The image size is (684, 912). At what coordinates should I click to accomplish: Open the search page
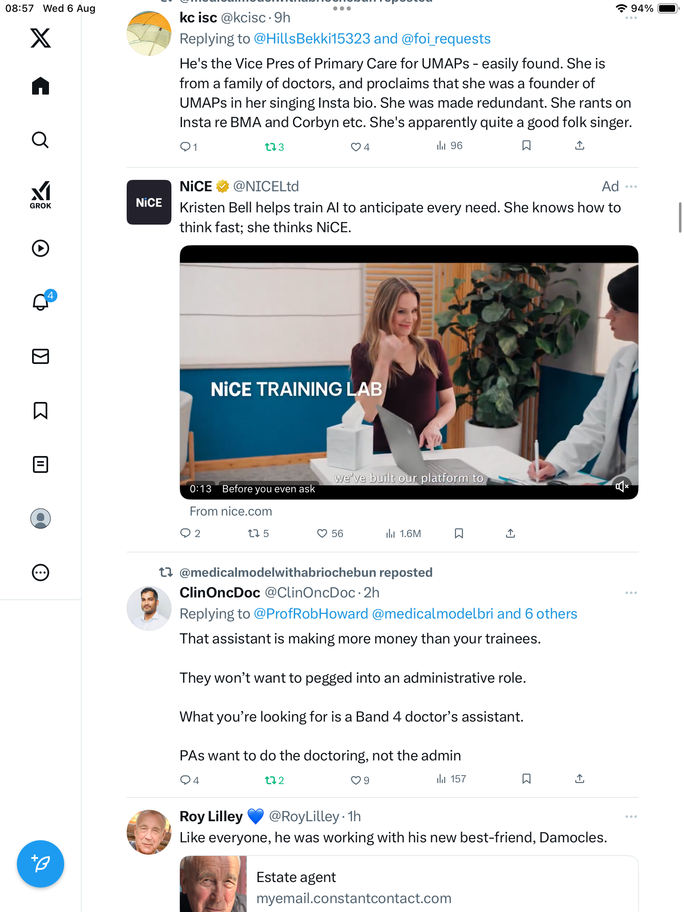(41, 140)
